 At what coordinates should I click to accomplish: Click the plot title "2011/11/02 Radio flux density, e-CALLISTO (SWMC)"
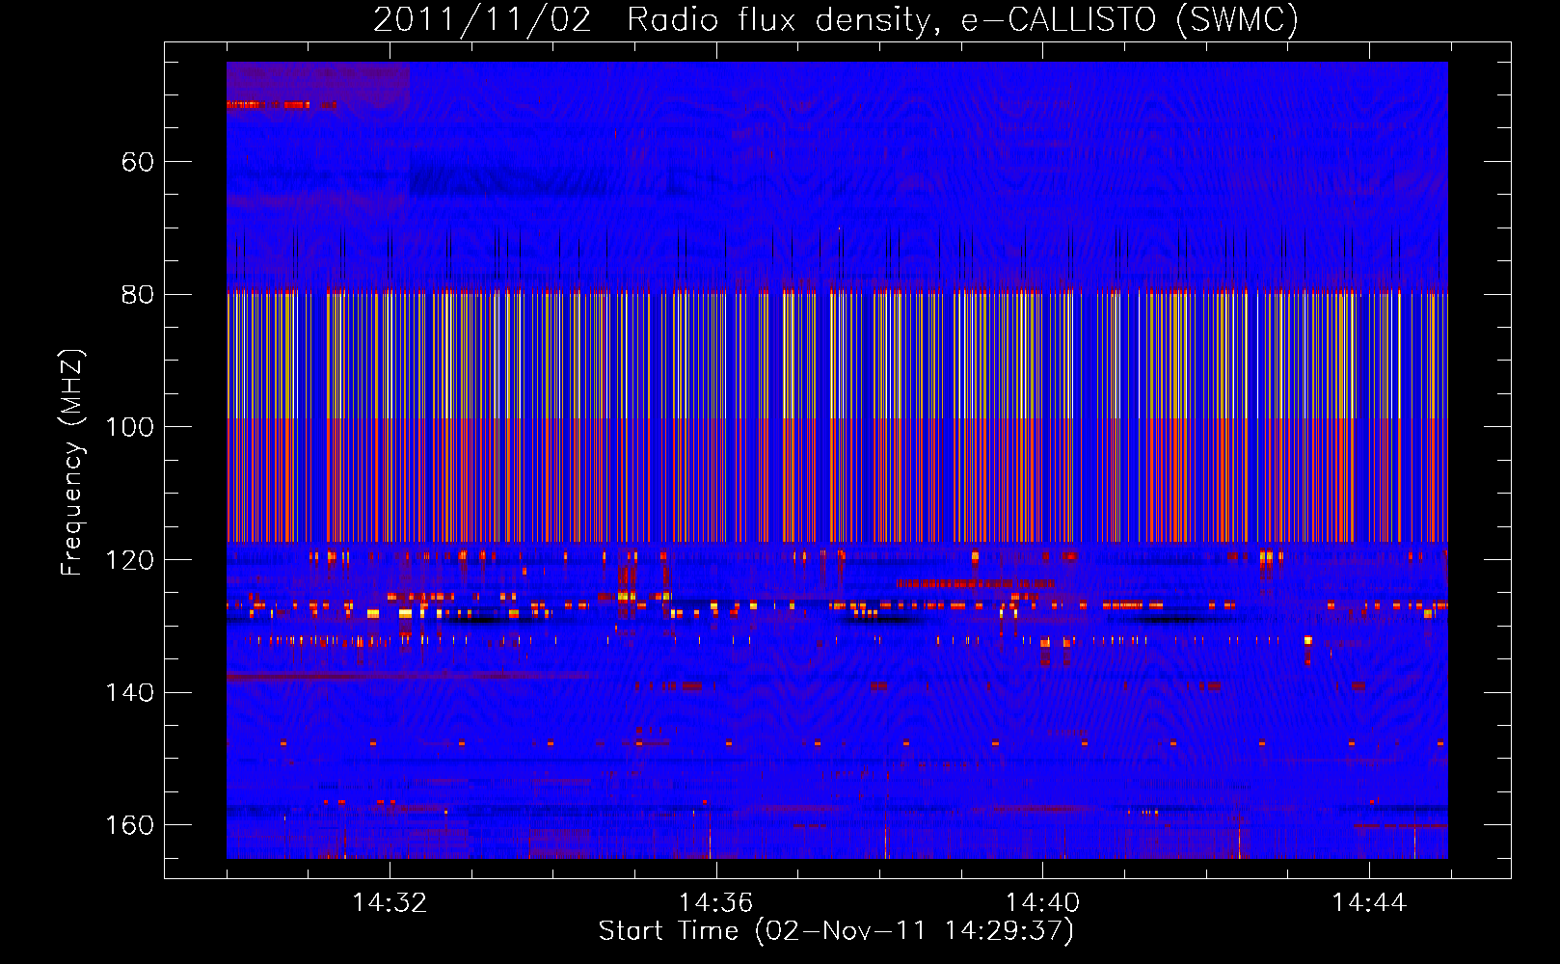836,20
